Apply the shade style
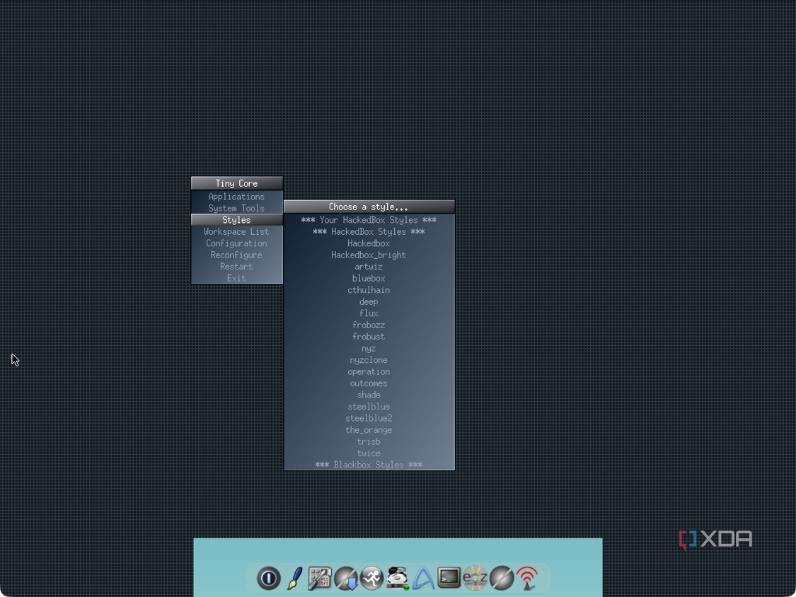Viewport: 796px width, 597px height. click(369, 395)
